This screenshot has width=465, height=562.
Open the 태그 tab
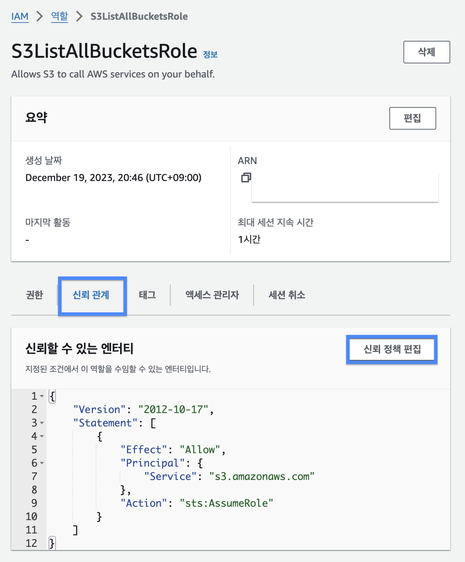(147, 295)
